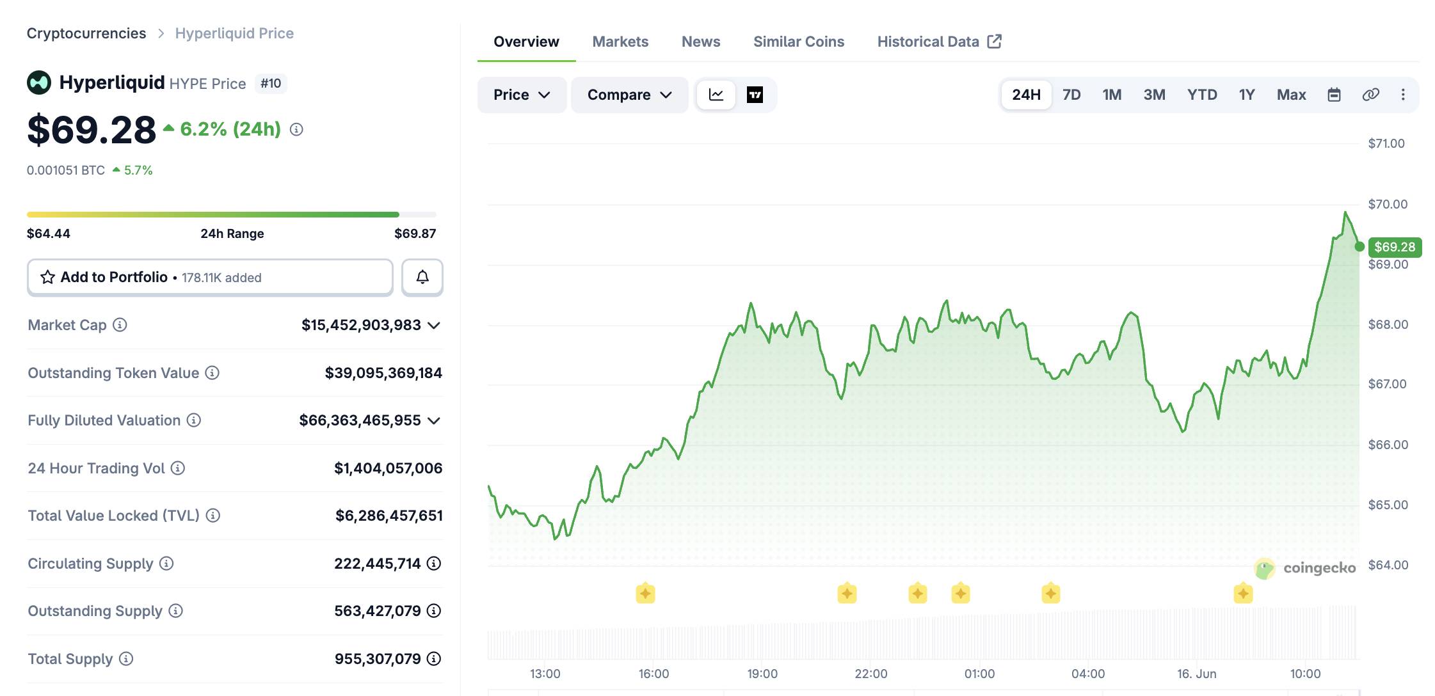The width and height of the screenshot is (1435, 696).
Task: Open Circulating Supply label info icon
Action: [166, 564]
